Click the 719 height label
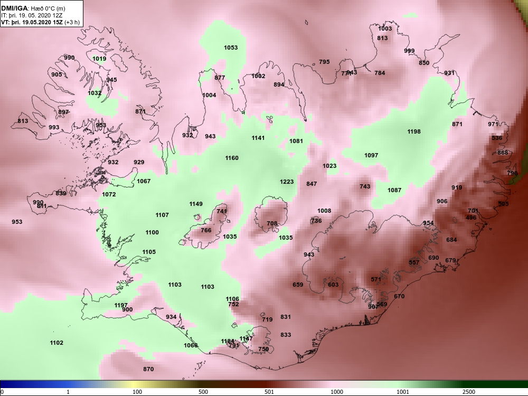 (x=267, y=319)
